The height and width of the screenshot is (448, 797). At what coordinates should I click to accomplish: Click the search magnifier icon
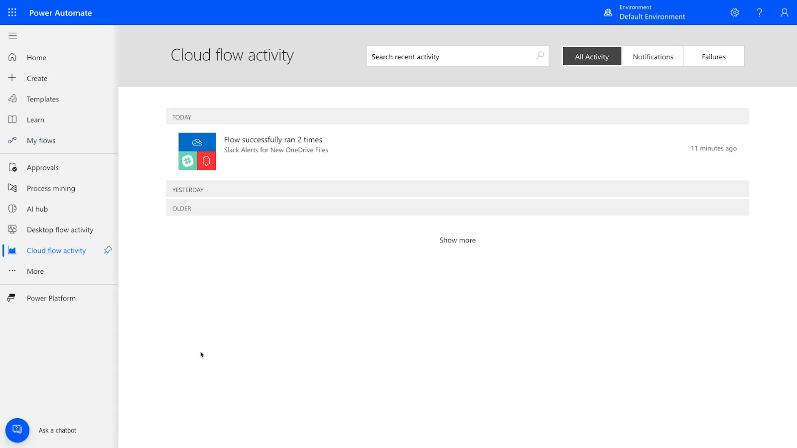tap(540, 56)
